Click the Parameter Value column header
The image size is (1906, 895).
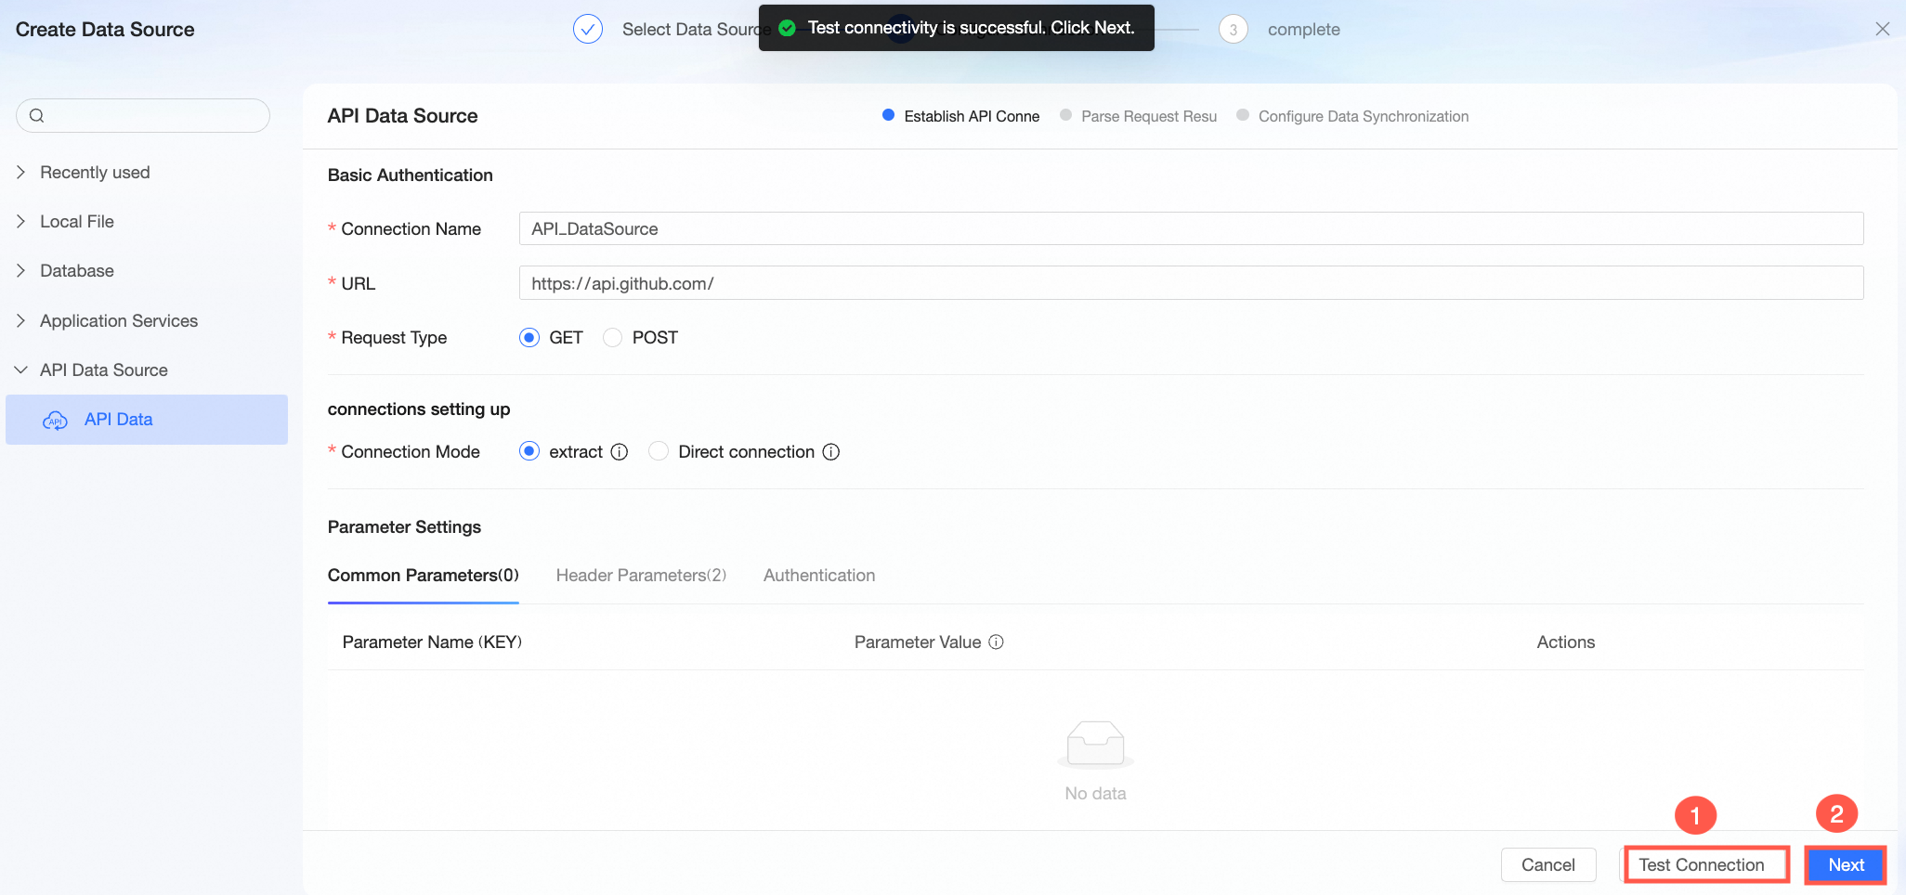tap(918, 642)
